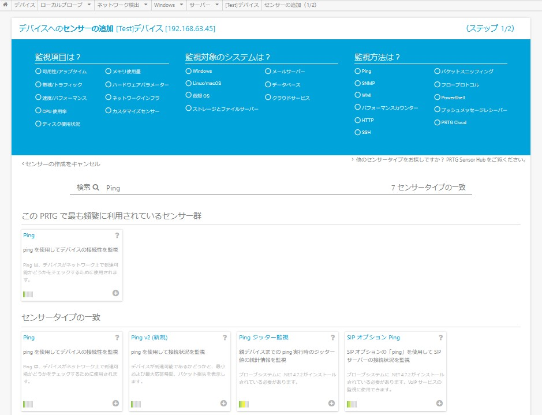Screen dimensions: 542x415
Task: Open help for Ping ジッター監視 sensor
Action: pos(332,338)
